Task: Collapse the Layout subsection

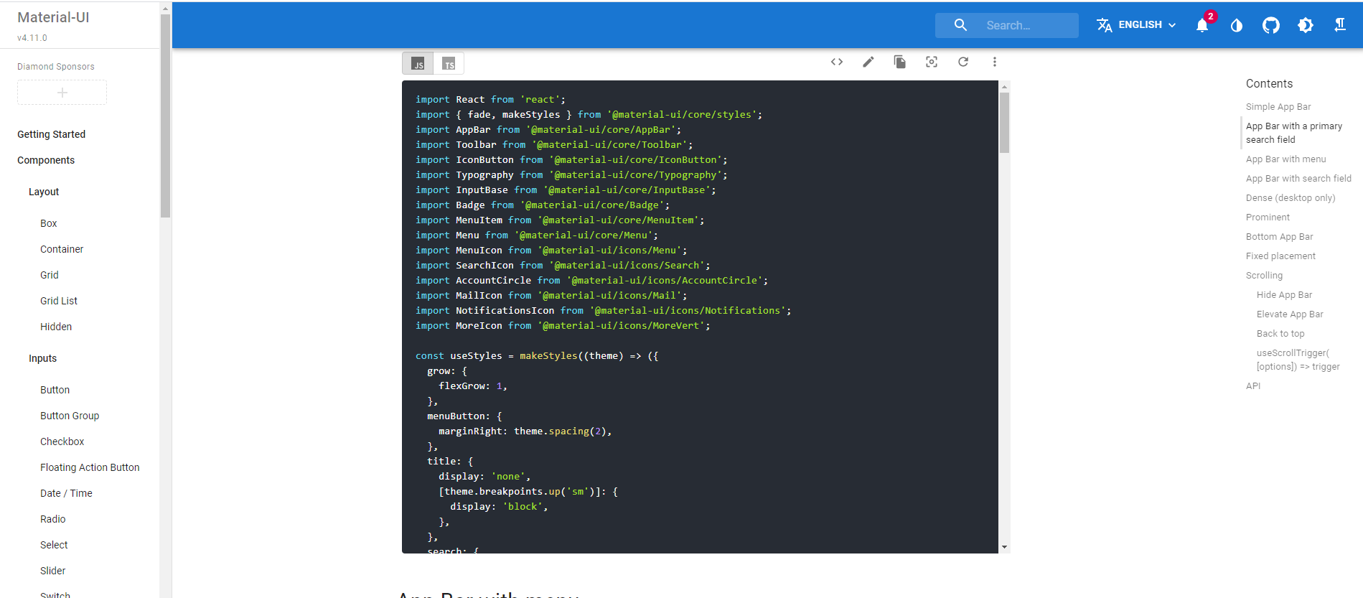Action: tap(44, 192)
